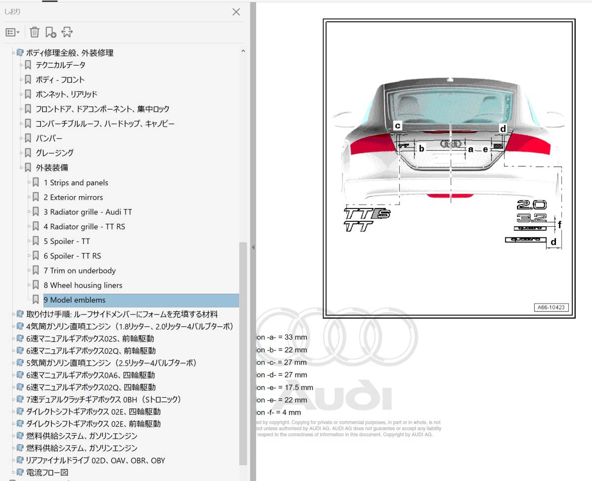Expand the 8 Wheel housing liners bookmark
Viewport: 592px width, 481px height.
click(29, 285)
